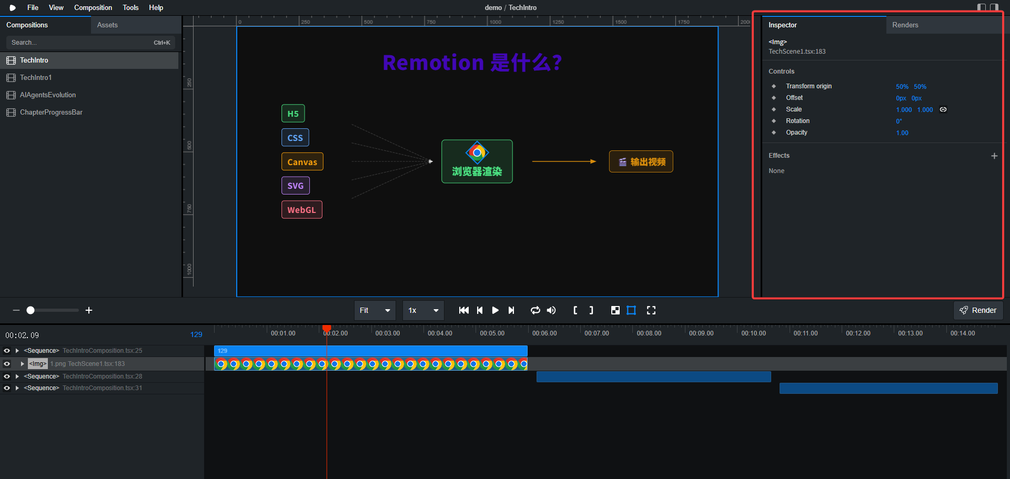Click the frame number 129
Image resolution: width=1010 pixels, height=479 pixels.
click(196, 334)
